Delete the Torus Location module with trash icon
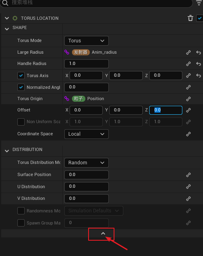 click(190, 18)
